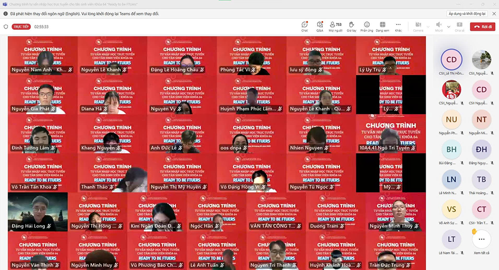Image resolution: width=499 pixels, height=270 pixels.
Task: Click Áp dụng và khởi động lại
Action: 467,13
